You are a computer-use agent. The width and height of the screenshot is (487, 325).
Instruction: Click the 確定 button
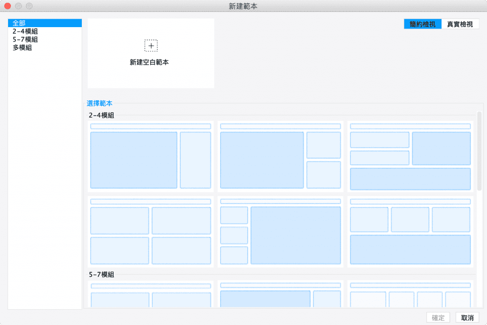(438, 317)
